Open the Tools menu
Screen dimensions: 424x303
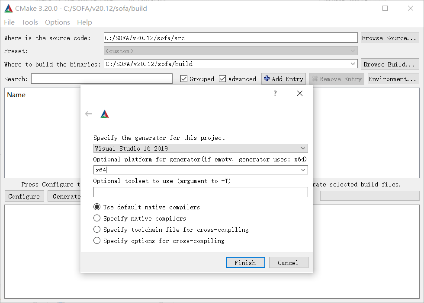click(29, 22)
